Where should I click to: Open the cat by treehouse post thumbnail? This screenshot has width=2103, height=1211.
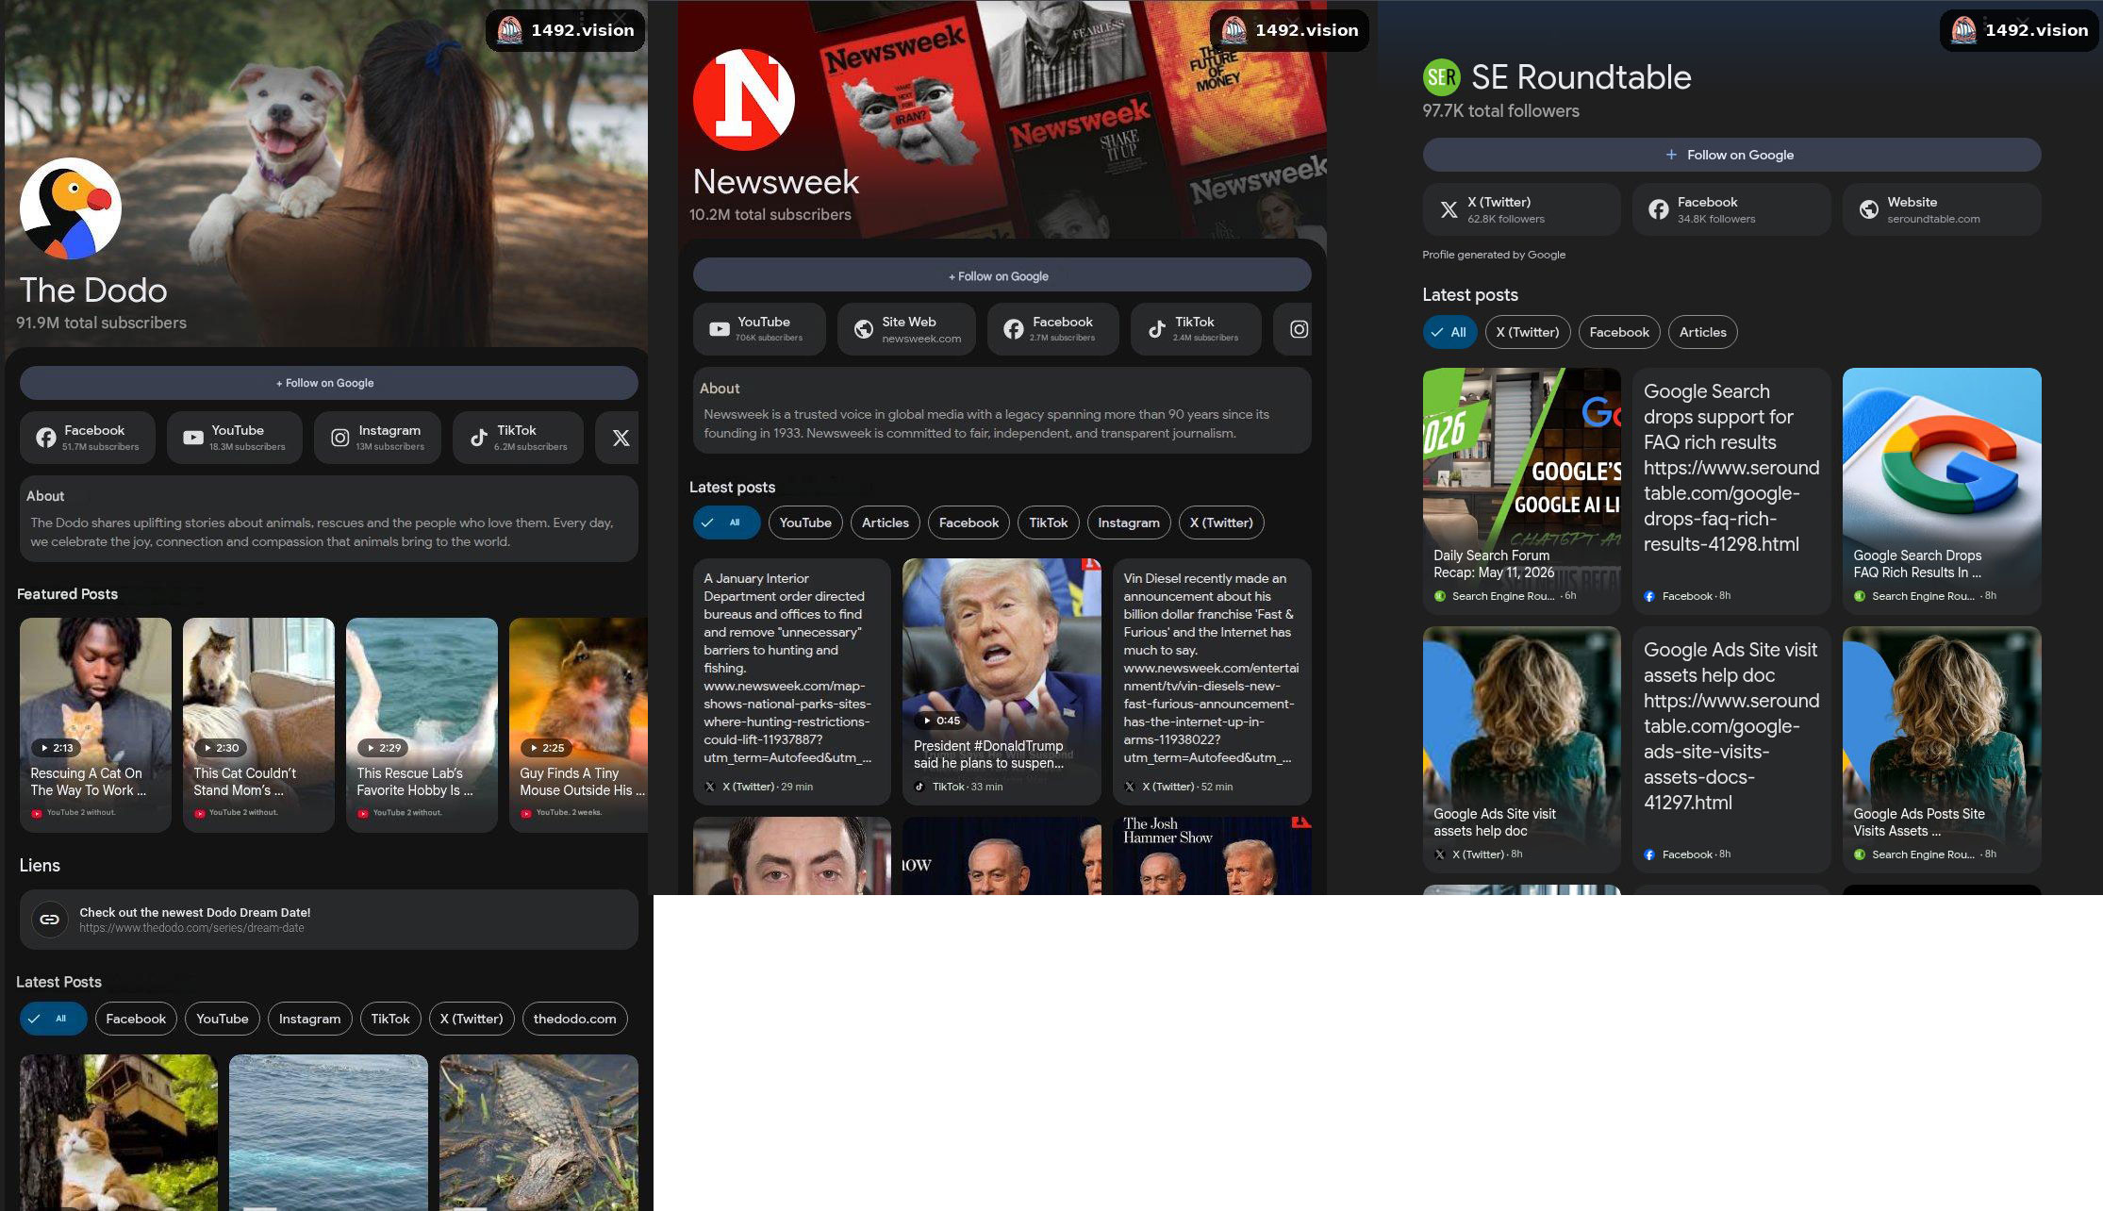coord(119,1132)
